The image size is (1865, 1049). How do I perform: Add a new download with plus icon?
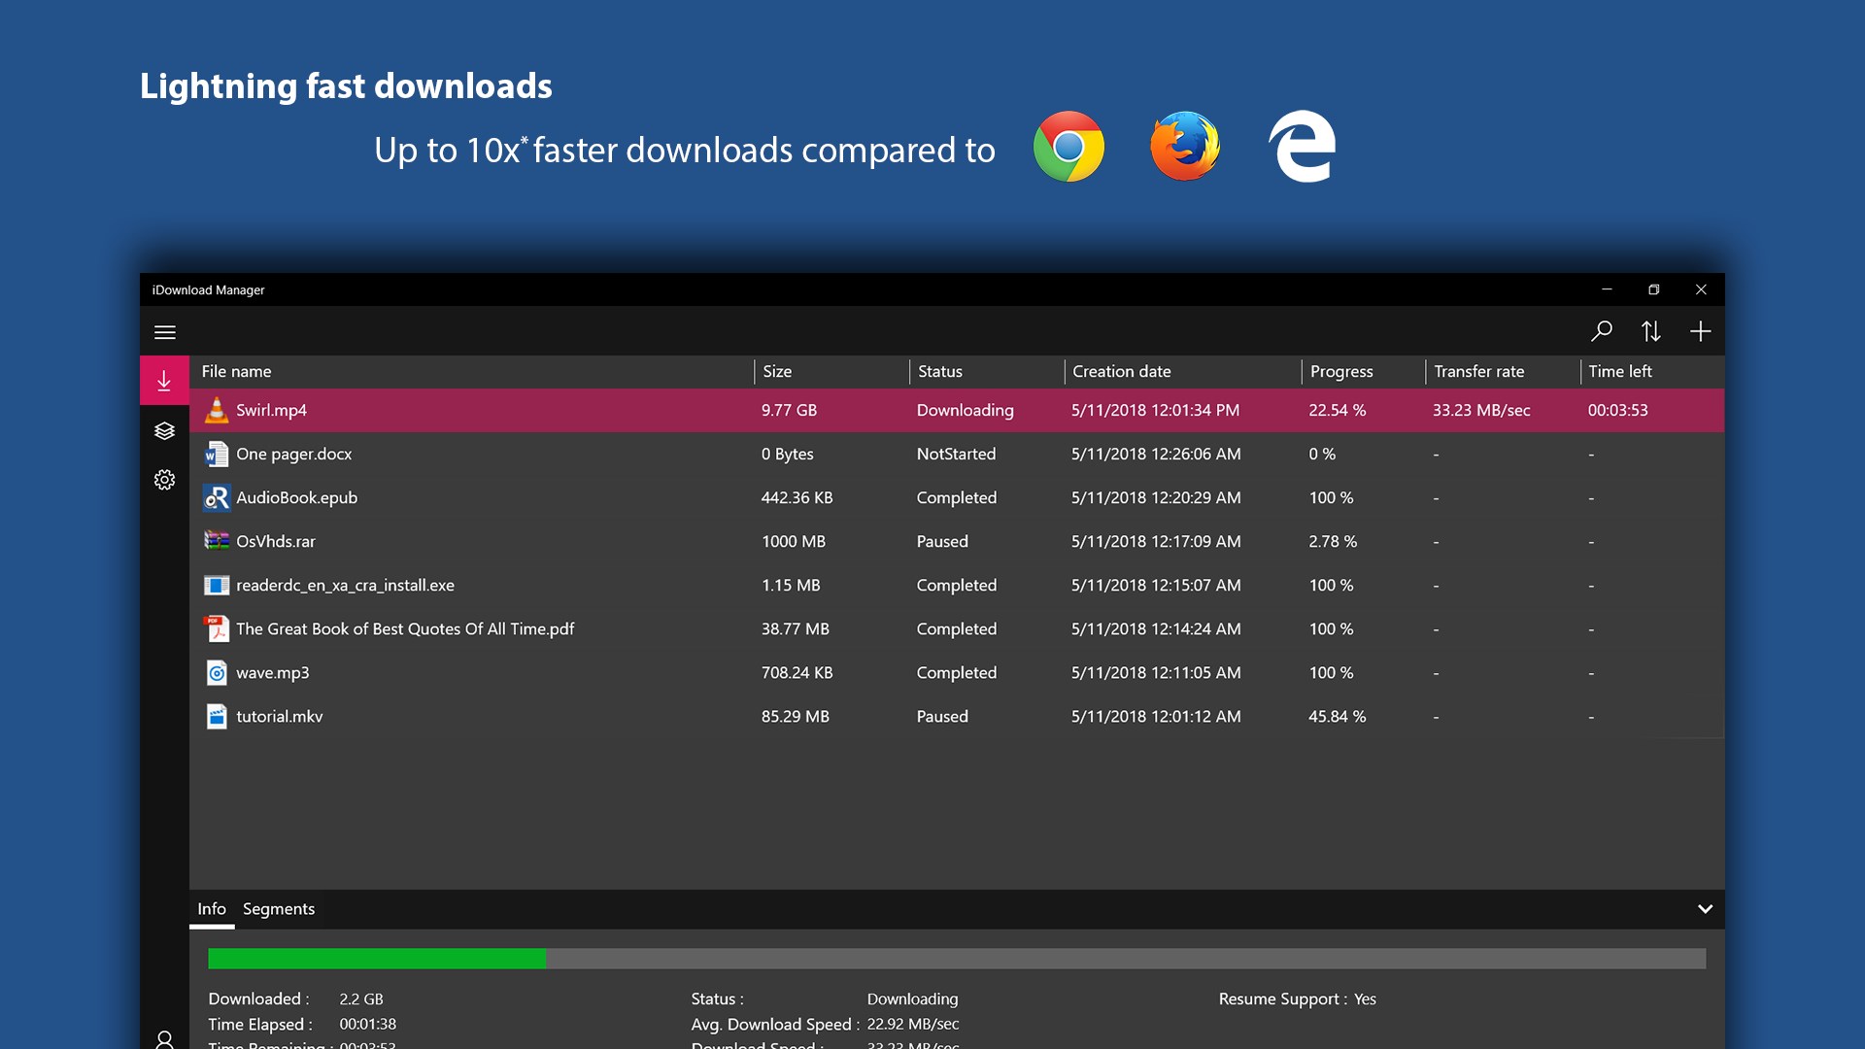pyautogui.click(x=1700, y=332)
